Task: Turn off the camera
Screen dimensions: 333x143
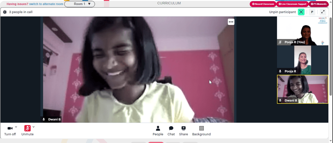Action: pos(10,130)
